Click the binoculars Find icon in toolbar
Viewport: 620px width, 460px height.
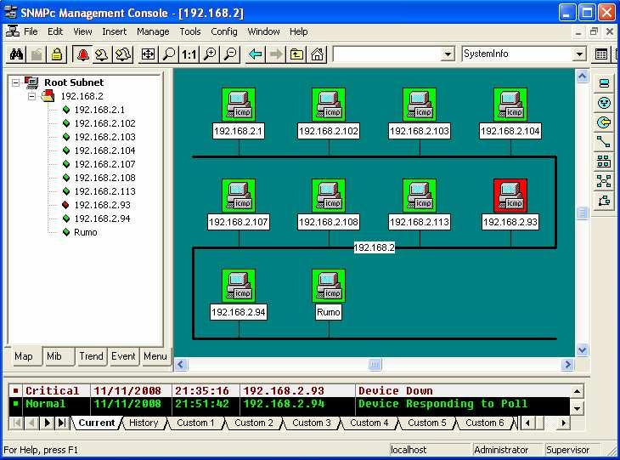click(x=17, y=54)
